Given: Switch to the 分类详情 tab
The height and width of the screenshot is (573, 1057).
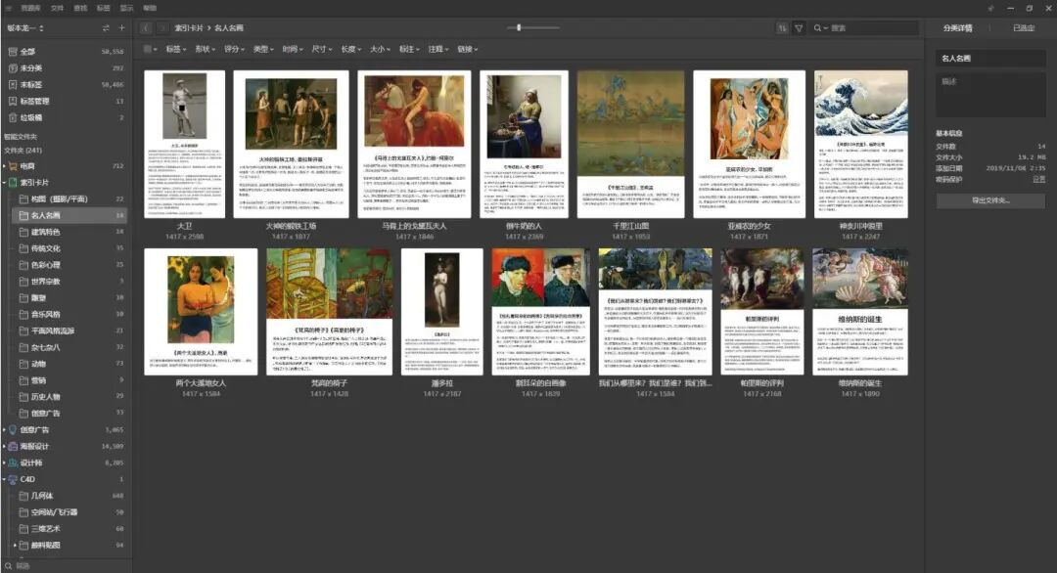Looking at the screenshot, I should coord(957,28).
